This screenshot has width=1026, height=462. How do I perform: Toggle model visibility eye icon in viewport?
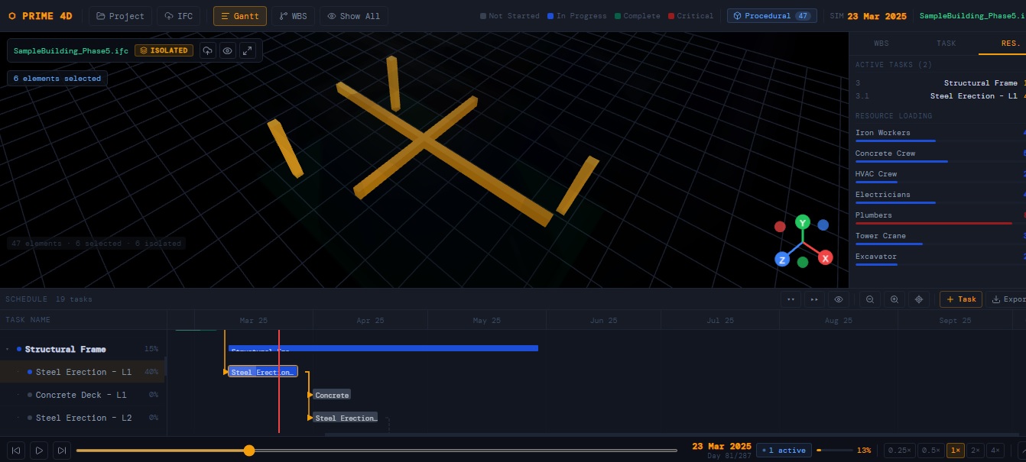tap(227, 50)
